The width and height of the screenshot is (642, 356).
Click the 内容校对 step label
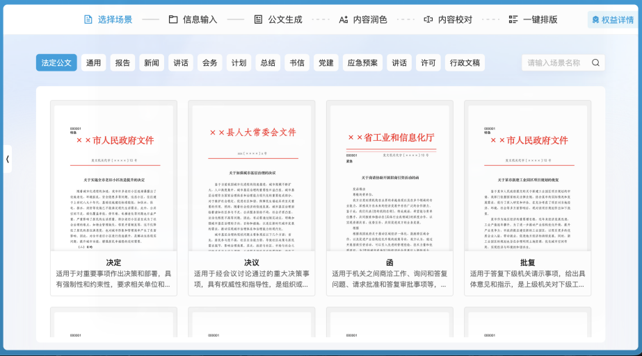455,19
